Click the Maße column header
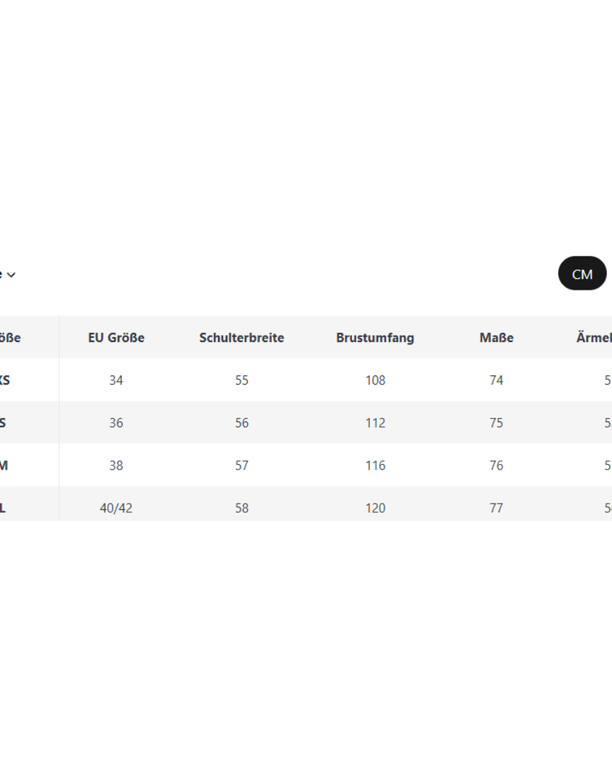Screen dimensions: 612x765 pyautogui.click(x=496, y=338)
